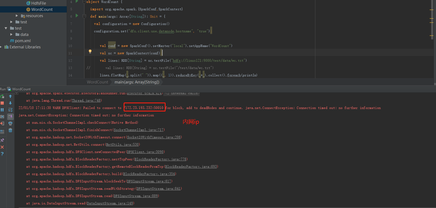The width and height of the screenshot is (436, 208).
Task: Click WordCount breadcrumb in editor
Action: [97, 82]
